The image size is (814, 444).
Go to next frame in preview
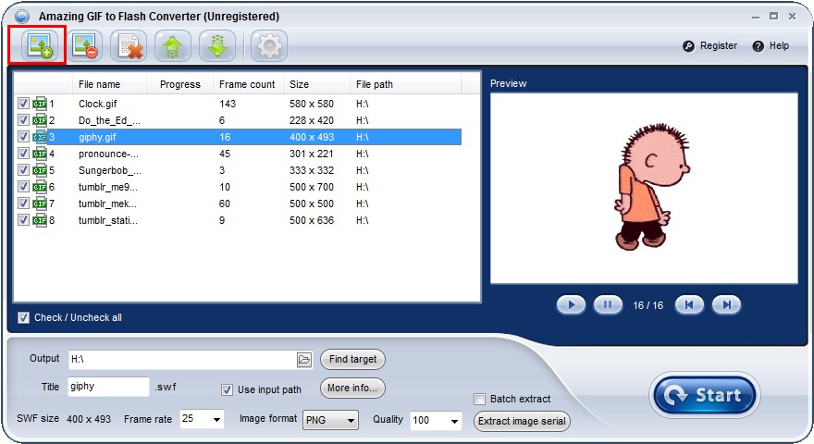(x=726, y=305)
